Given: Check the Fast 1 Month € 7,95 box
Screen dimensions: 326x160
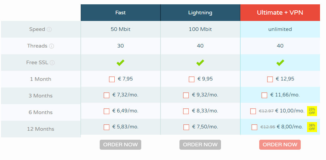Looking at the screenshot, I should point(112,79).
